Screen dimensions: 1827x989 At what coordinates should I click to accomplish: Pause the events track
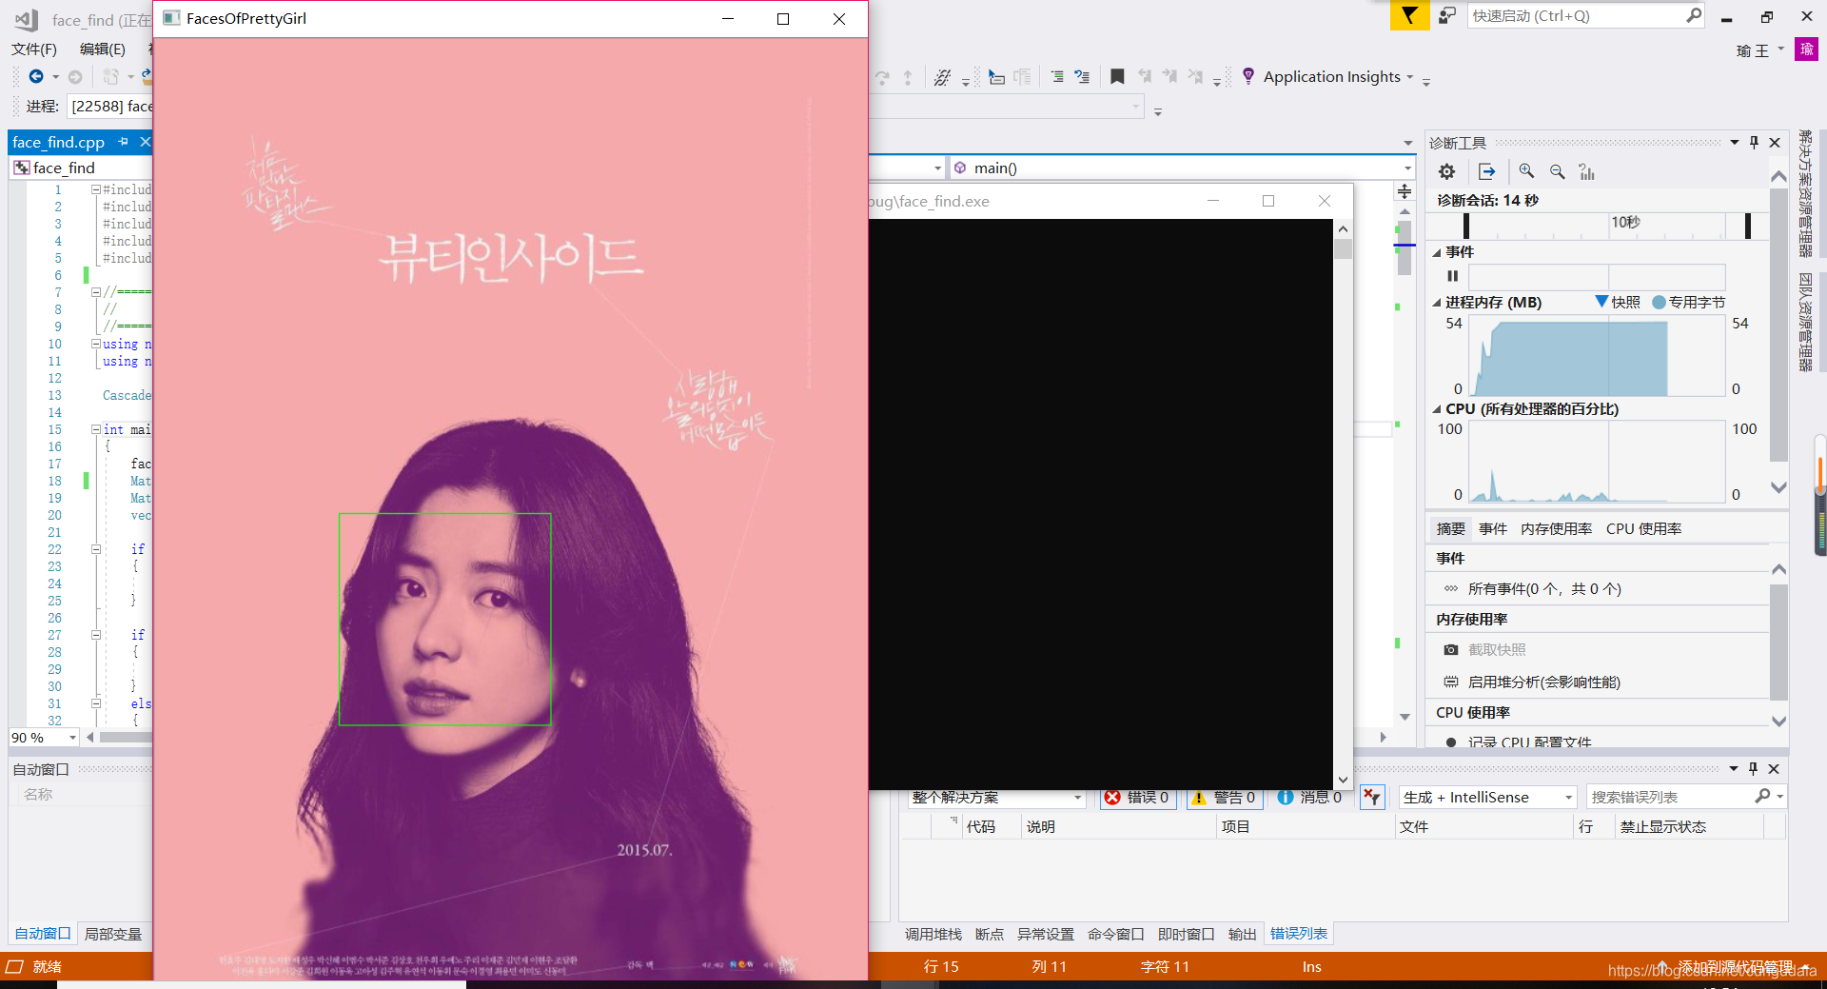tap(1452, 276)
